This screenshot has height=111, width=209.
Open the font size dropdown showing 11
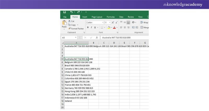click(x=109, y=23)
